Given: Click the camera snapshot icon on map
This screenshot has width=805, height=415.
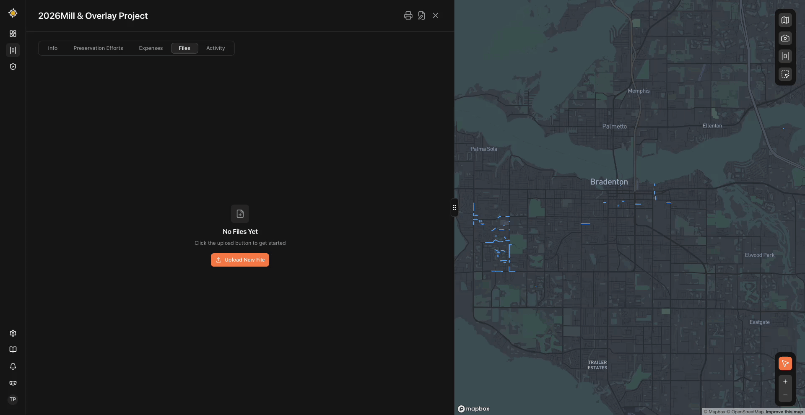Looking at the screenshot, I should click(785, 38).
